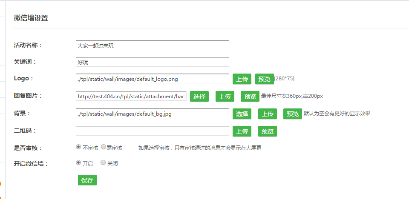This screenshot has width=409, height=199.
Task: Click the green 保存 button
Action: pos(87,180)
